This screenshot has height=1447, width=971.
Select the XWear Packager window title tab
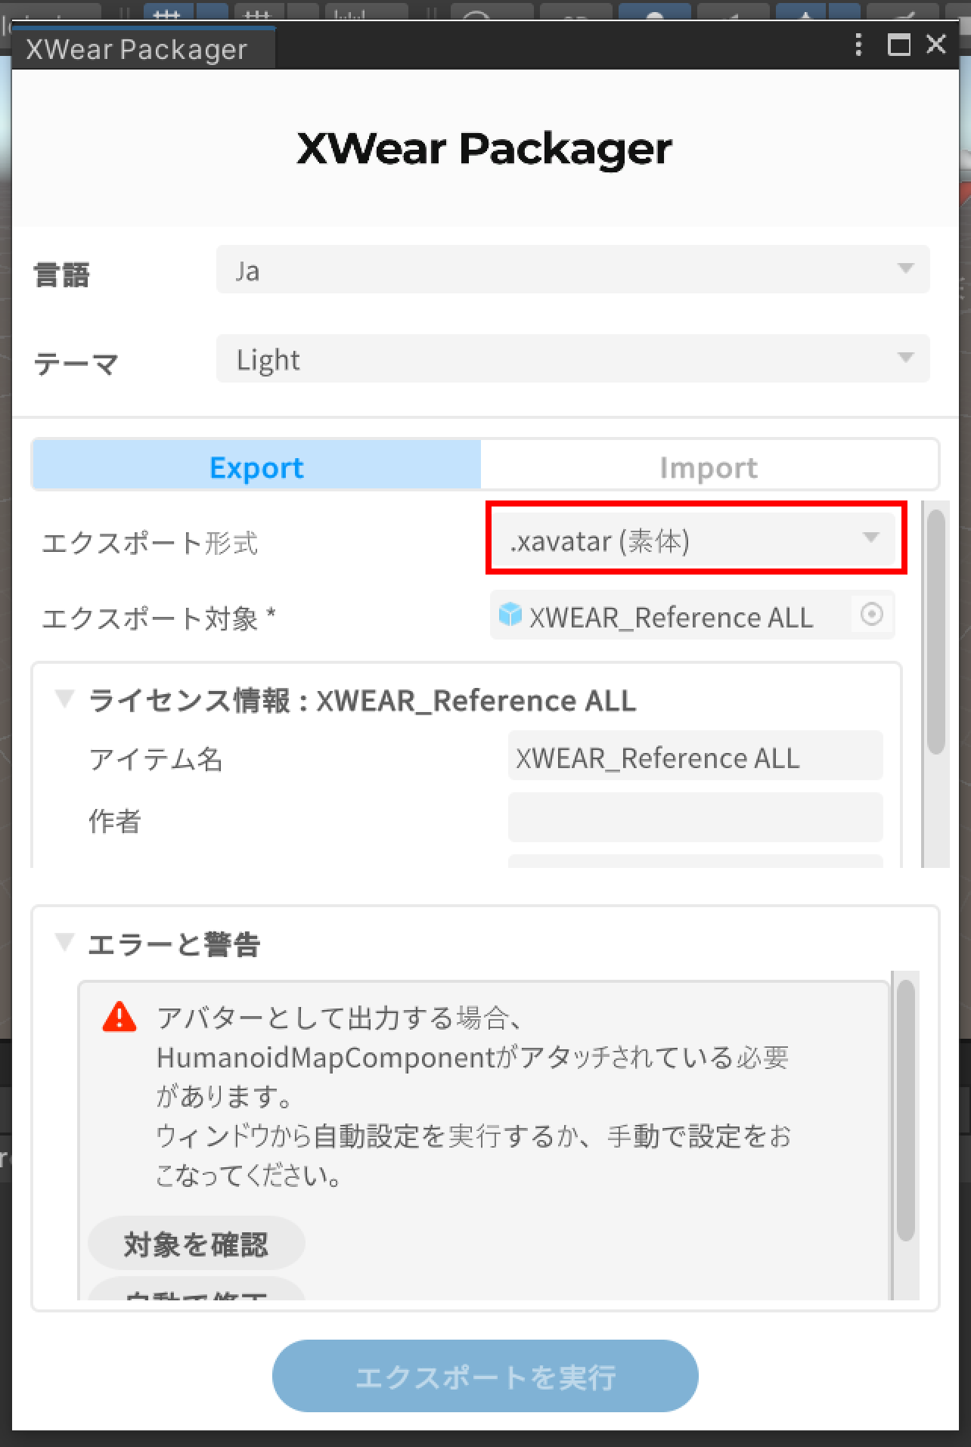point(144,49)
